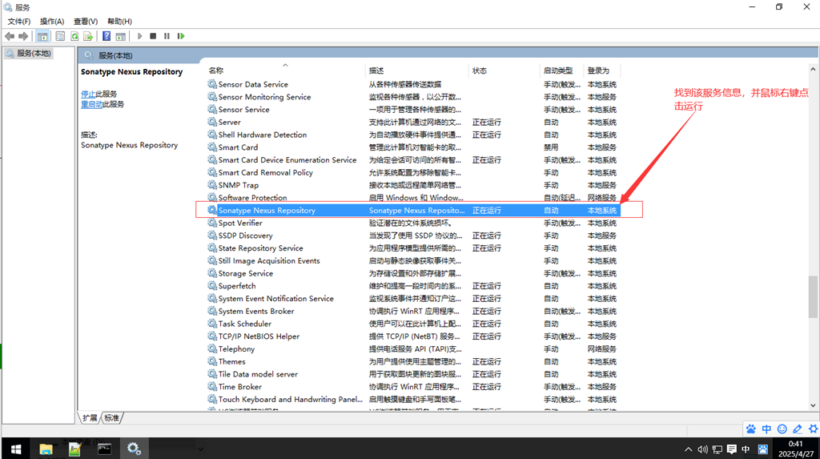The width and height of the screenshot is (820, 459).
Task: Sort by the 启动类型 column header
Action: (558, 70)
